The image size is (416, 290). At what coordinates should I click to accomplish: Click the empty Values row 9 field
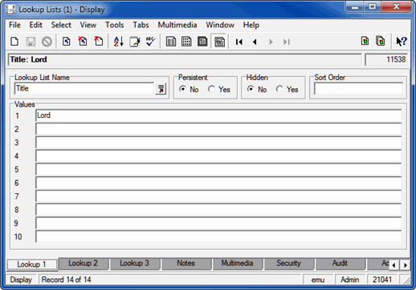218,224
